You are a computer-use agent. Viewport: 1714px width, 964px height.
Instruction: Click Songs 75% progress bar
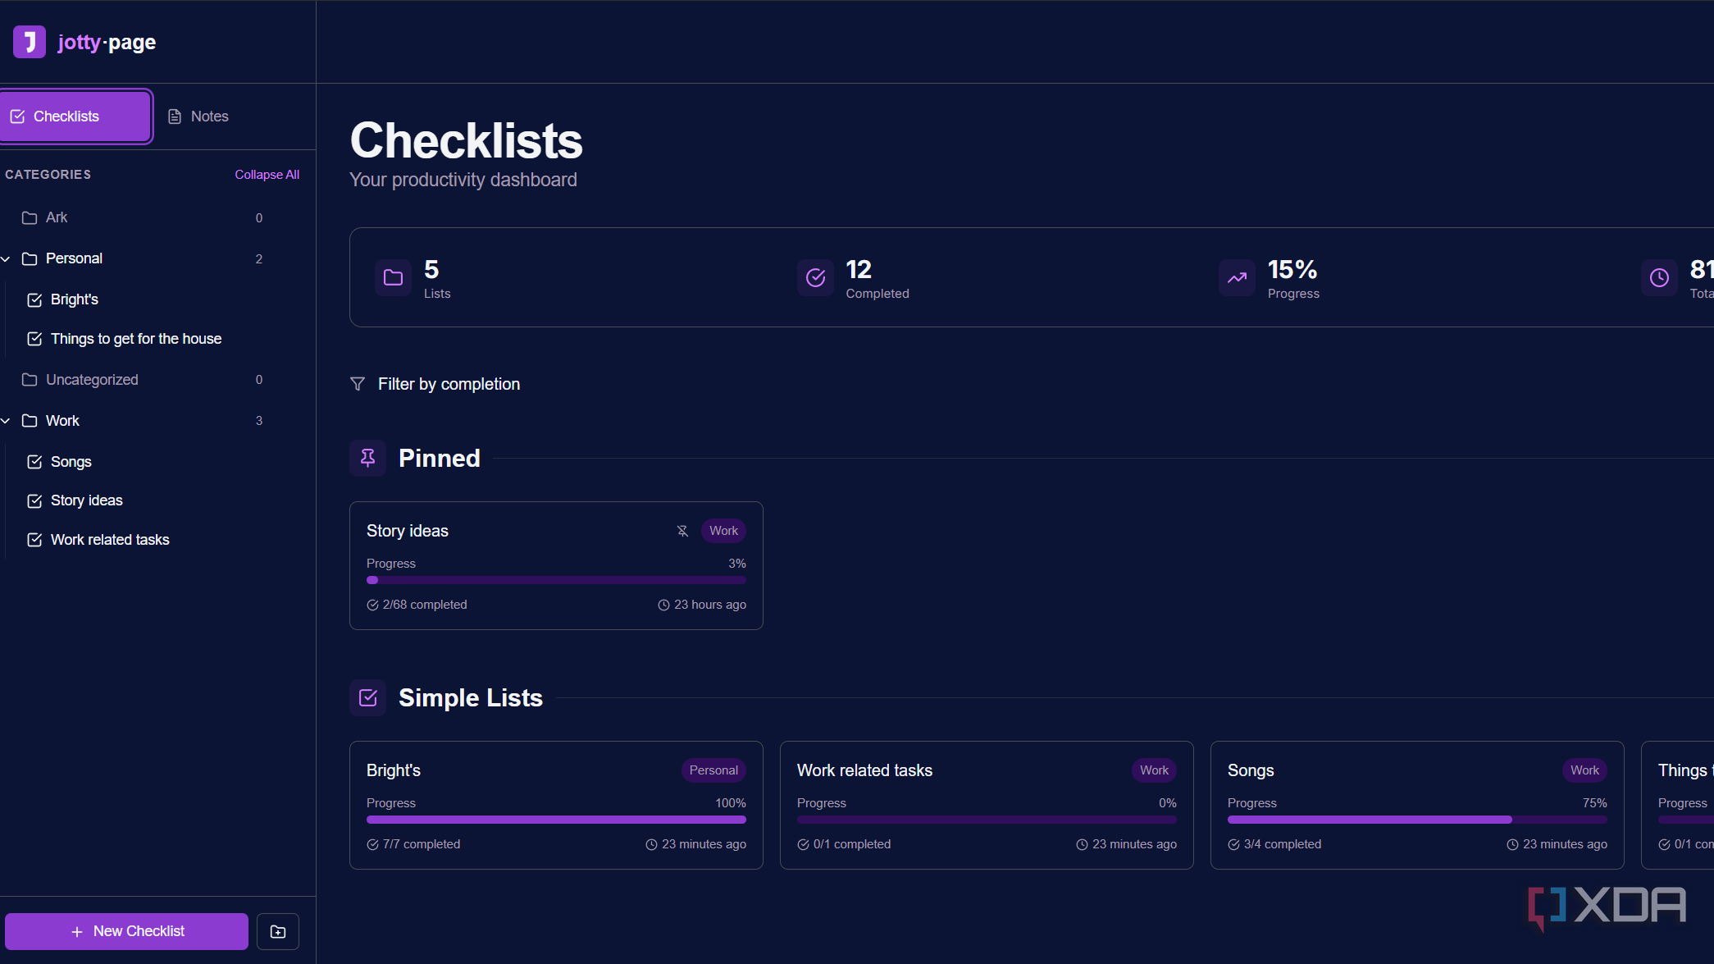point(1417,820)
